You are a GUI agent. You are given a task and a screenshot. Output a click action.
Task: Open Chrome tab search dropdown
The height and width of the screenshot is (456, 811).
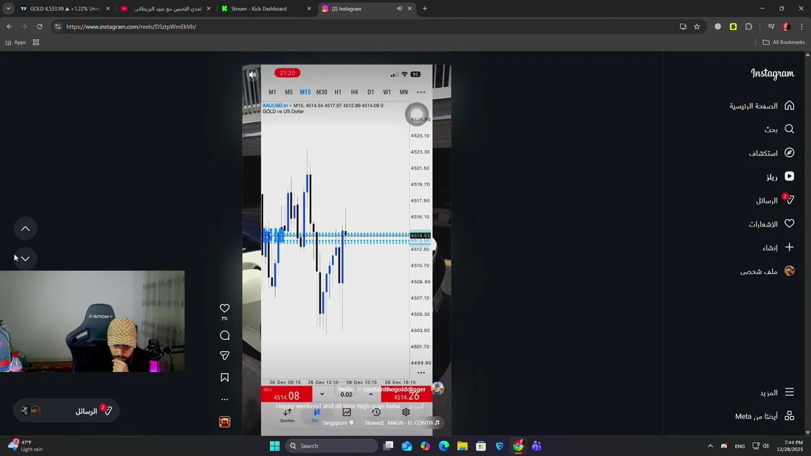(8, 9)
